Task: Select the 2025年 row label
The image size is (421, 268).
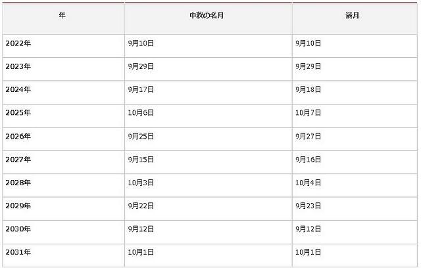Action: (18, 112)
